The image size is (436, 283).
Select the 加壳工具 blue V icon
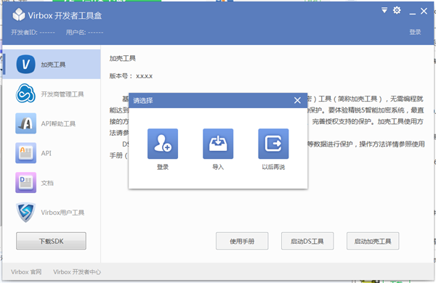[26, 64]
